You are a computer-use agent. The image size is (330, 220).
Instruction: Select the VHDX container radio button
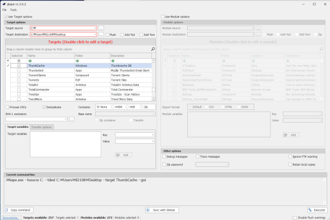coord(113,107)
